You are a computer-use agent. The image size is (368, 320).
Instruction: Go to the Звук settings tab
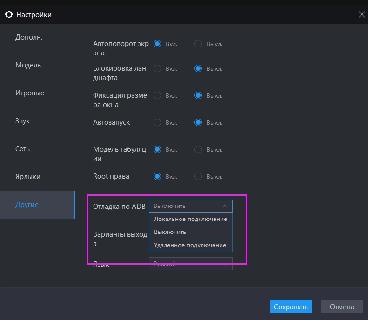22,121
